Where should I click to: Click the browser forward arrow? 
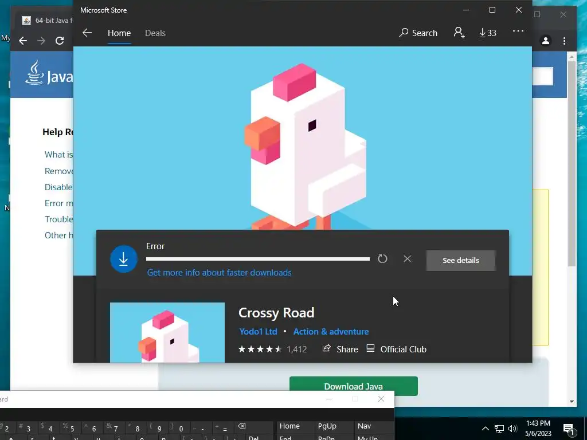tap(41, 41)
